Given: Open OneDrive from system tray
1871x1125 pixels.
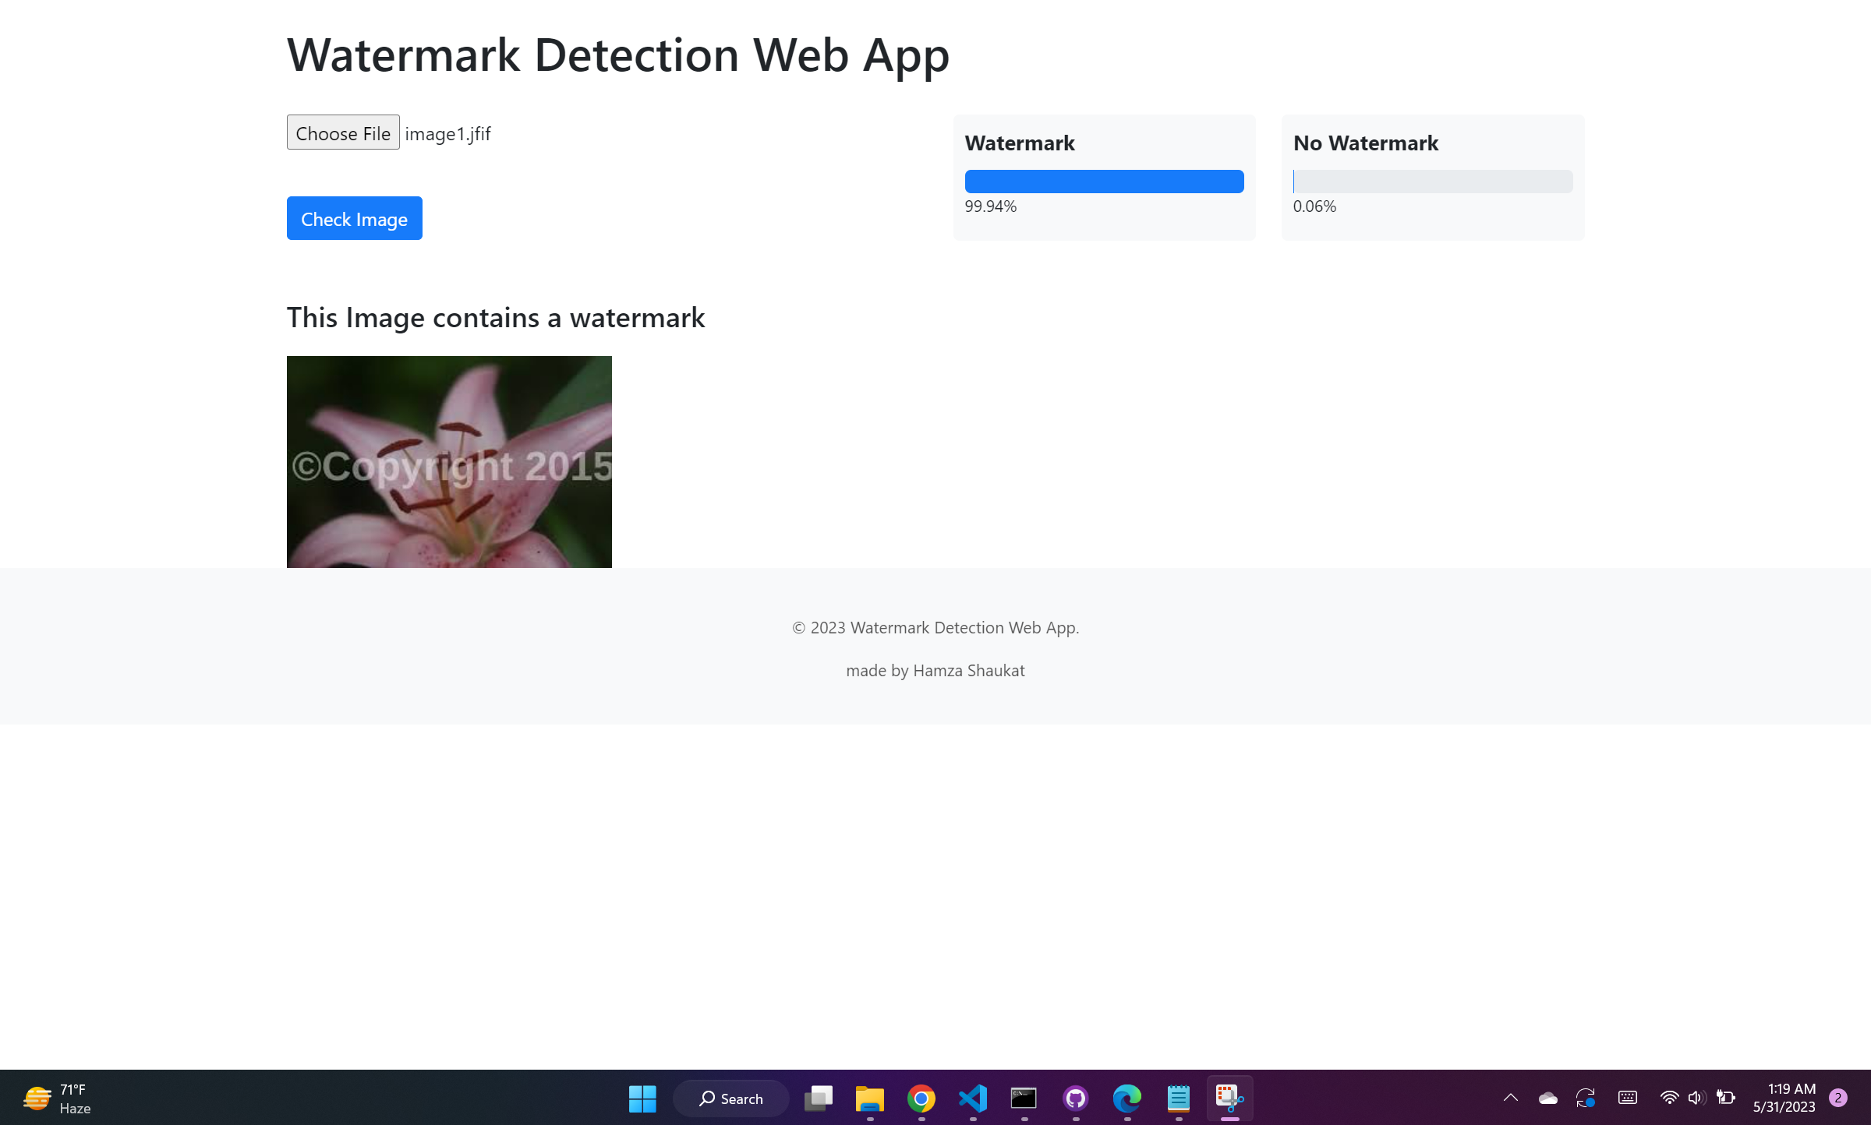Looking at the screenshot, I should [x=1548, y=1098].
